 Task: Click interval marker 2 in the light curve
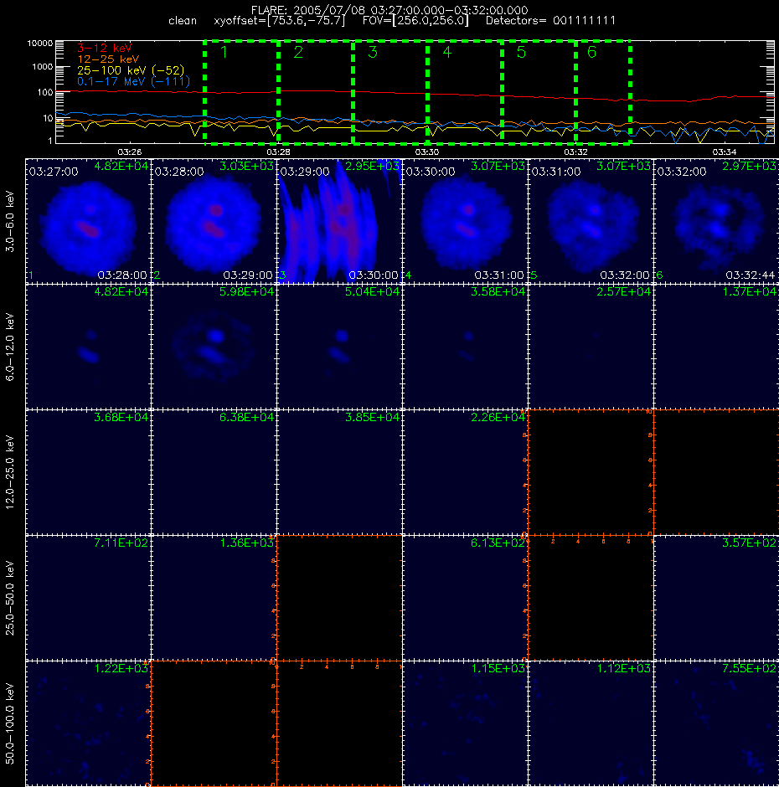[x=298, y=52]
